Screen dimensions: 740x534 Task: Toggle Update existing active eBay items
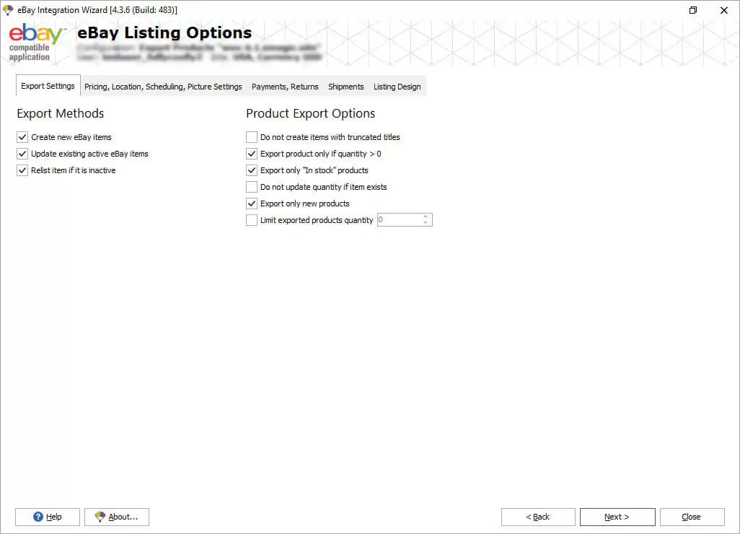[22, 154]
